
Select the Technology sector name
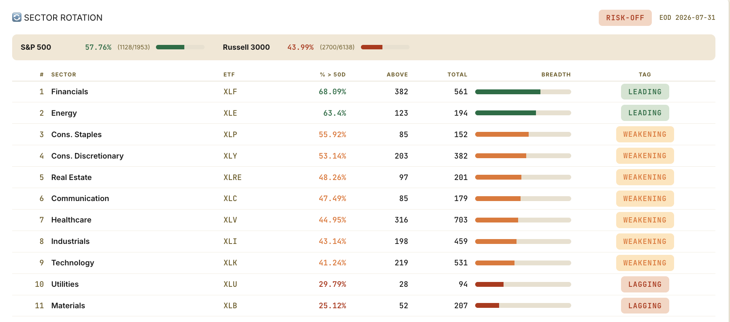coord(73,263)
